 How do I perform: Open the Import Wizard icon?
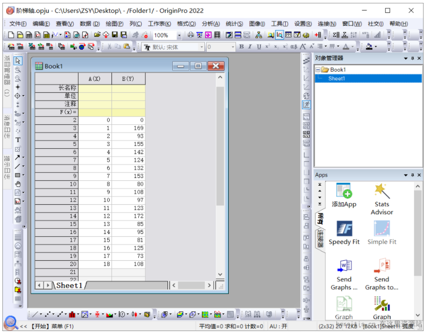click(11, 46)
